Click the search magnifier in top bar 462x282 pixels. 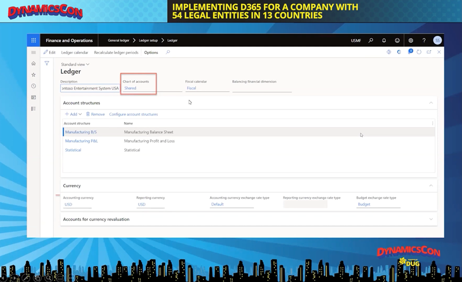coord(371,41)
